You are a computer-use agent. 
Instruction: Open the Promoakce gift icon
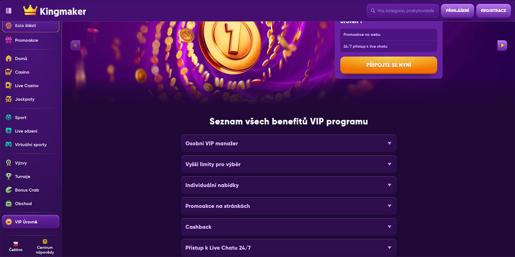pyautogui.click(x=9, y=40)
